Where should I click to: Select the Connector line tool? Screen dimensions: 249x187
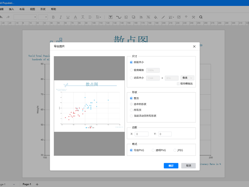[119, 17]
